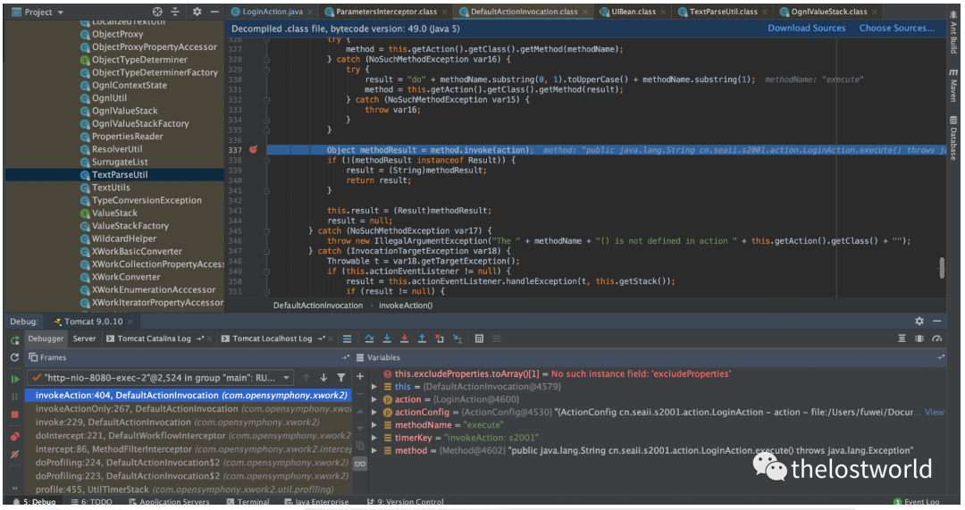Toggle Mute Breakpoints in debug sidebar

coord(15,455)
